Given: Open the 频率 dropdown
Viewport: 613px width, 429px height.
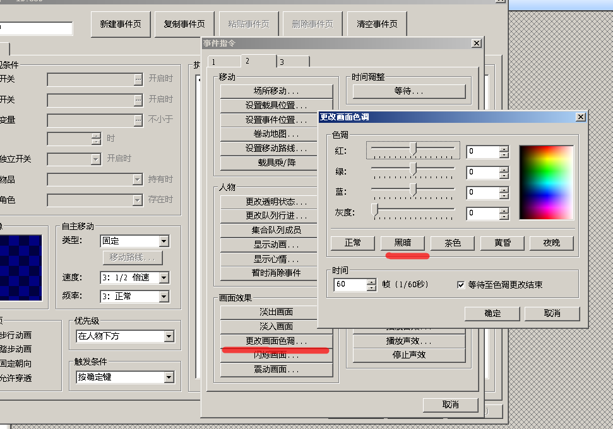Looking at the screenshot, I should [x=164, y=297].
